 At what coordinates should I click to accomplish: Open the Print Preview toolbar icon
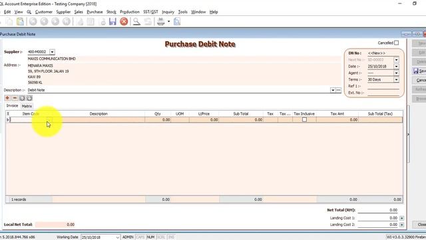pyautogui.click(x=177, y=21)
